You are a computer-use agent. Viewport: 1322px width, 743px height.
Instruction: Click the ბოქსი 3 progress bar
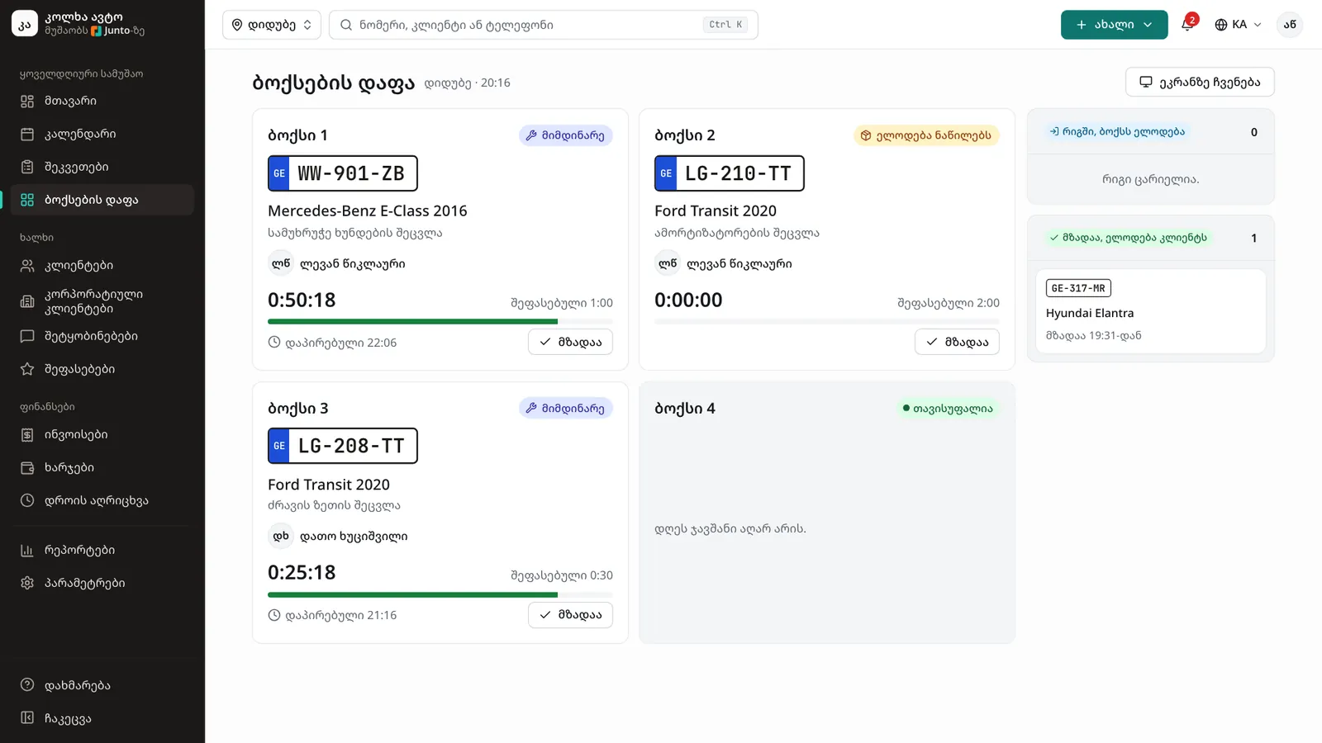coord(440,594)
